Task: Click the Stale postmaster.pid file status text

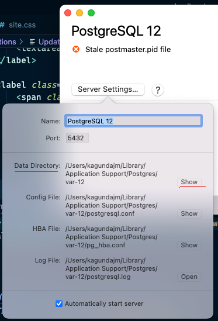Action: (x=128, y=49)
